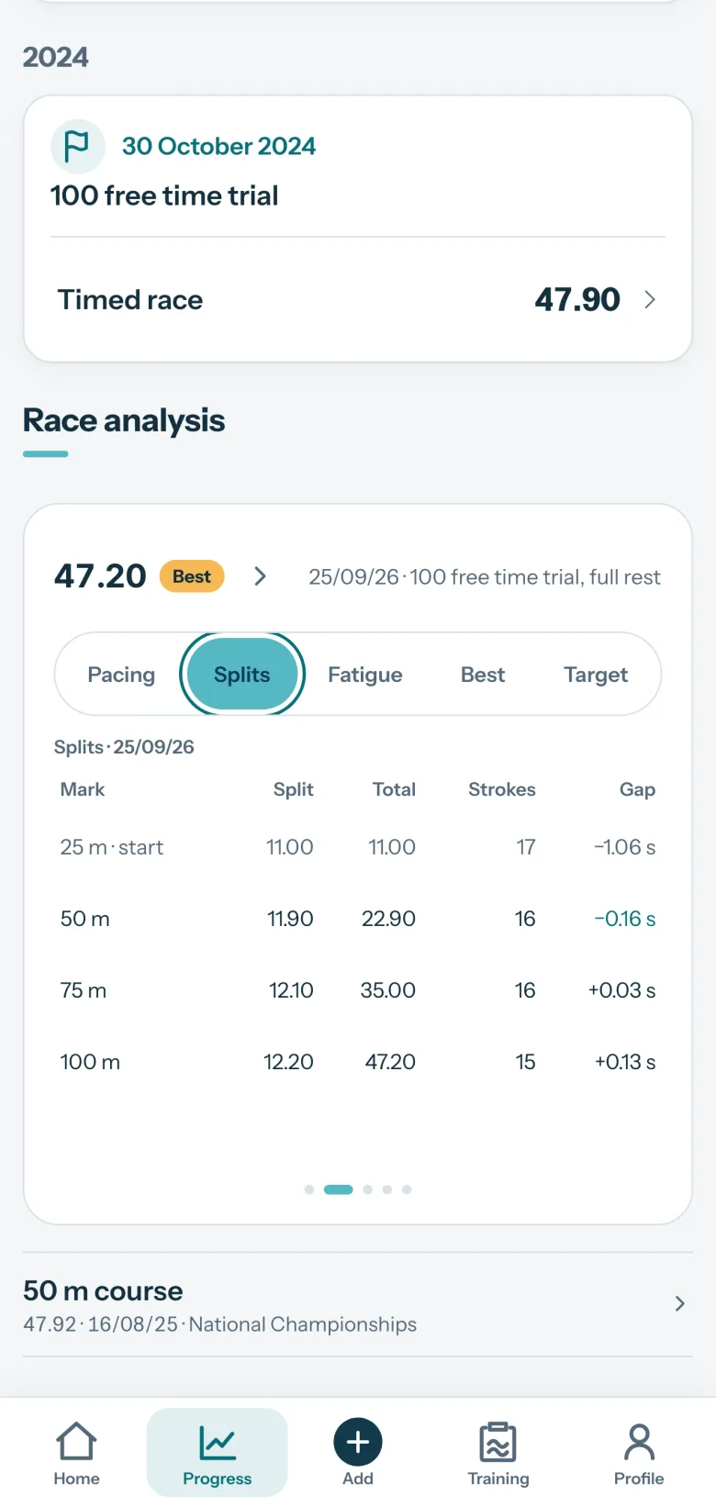
Task: Tap the 11.90 split value
Action: [290, 919]
